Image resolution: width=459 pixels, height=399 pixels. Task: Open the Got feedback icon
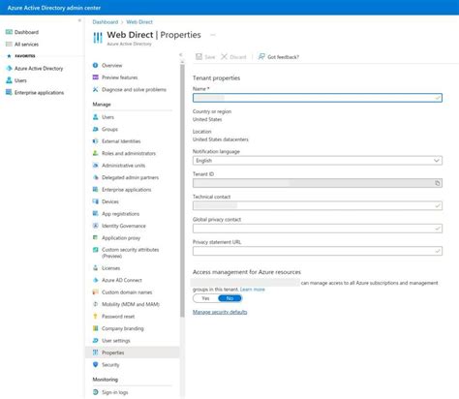coord(261,57)
